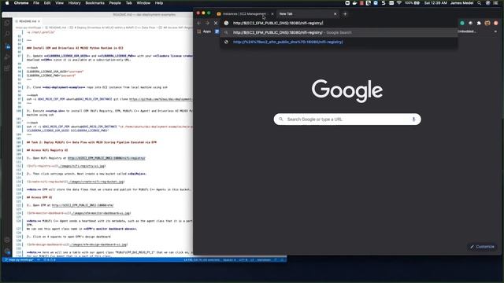Close the New Tab tab
The image size is (504, 283).
point(335,14)
